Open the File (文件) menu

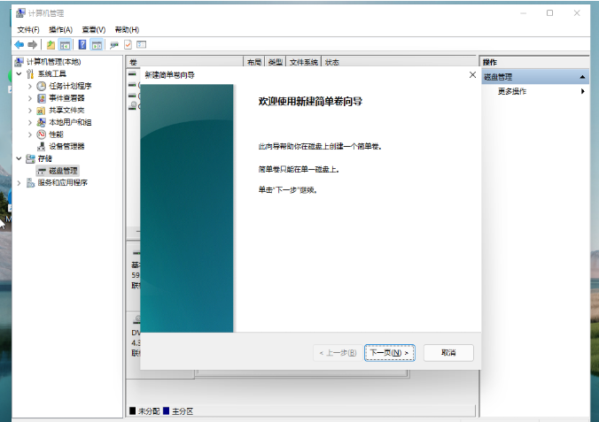click(x=28, y=29)
